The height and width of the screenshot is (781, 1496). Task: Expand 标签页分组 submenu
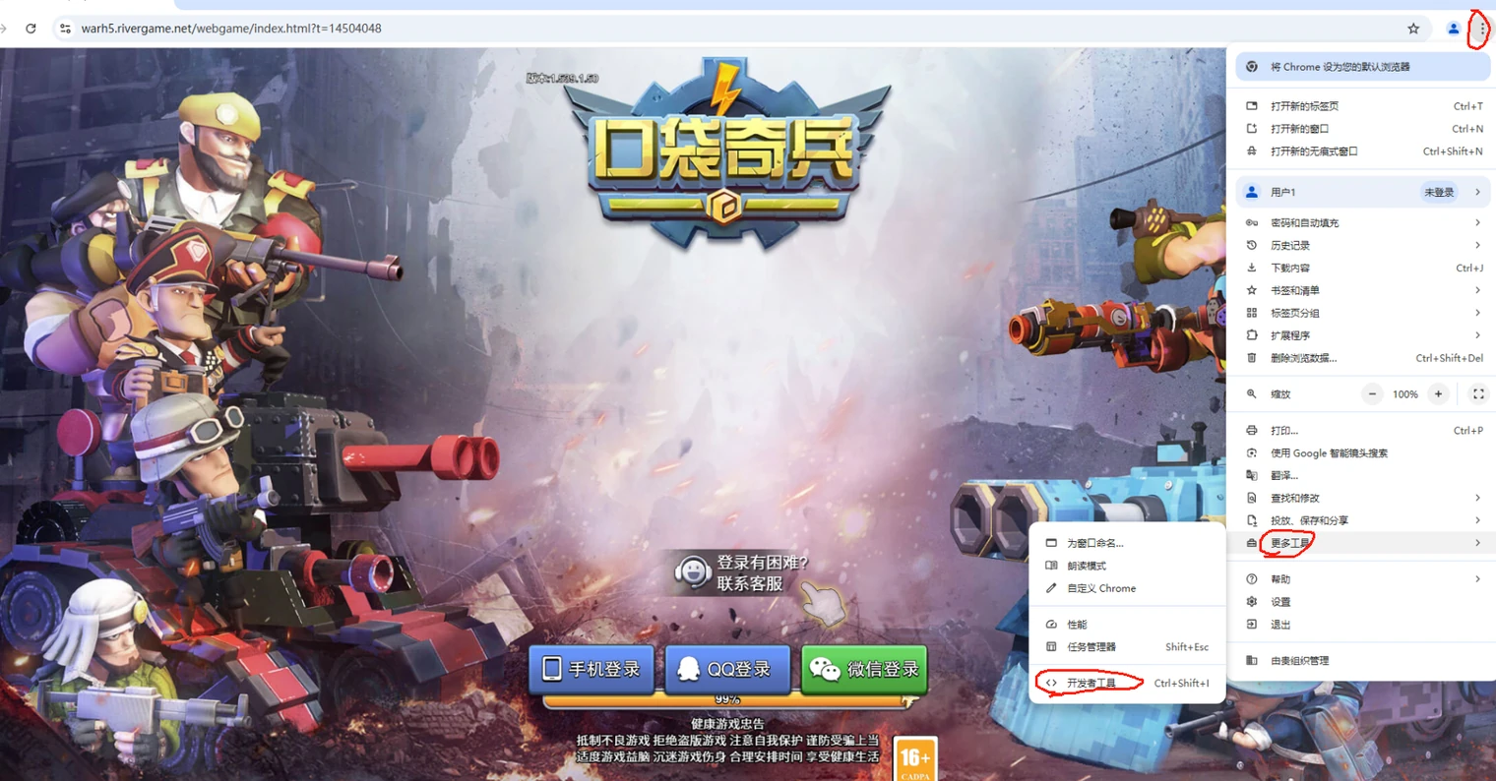click(1363, 313)
